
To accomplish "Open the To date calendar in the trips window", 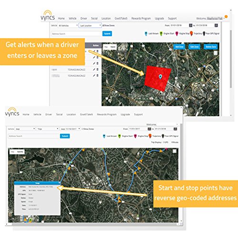I will click(x=175, y=129).
